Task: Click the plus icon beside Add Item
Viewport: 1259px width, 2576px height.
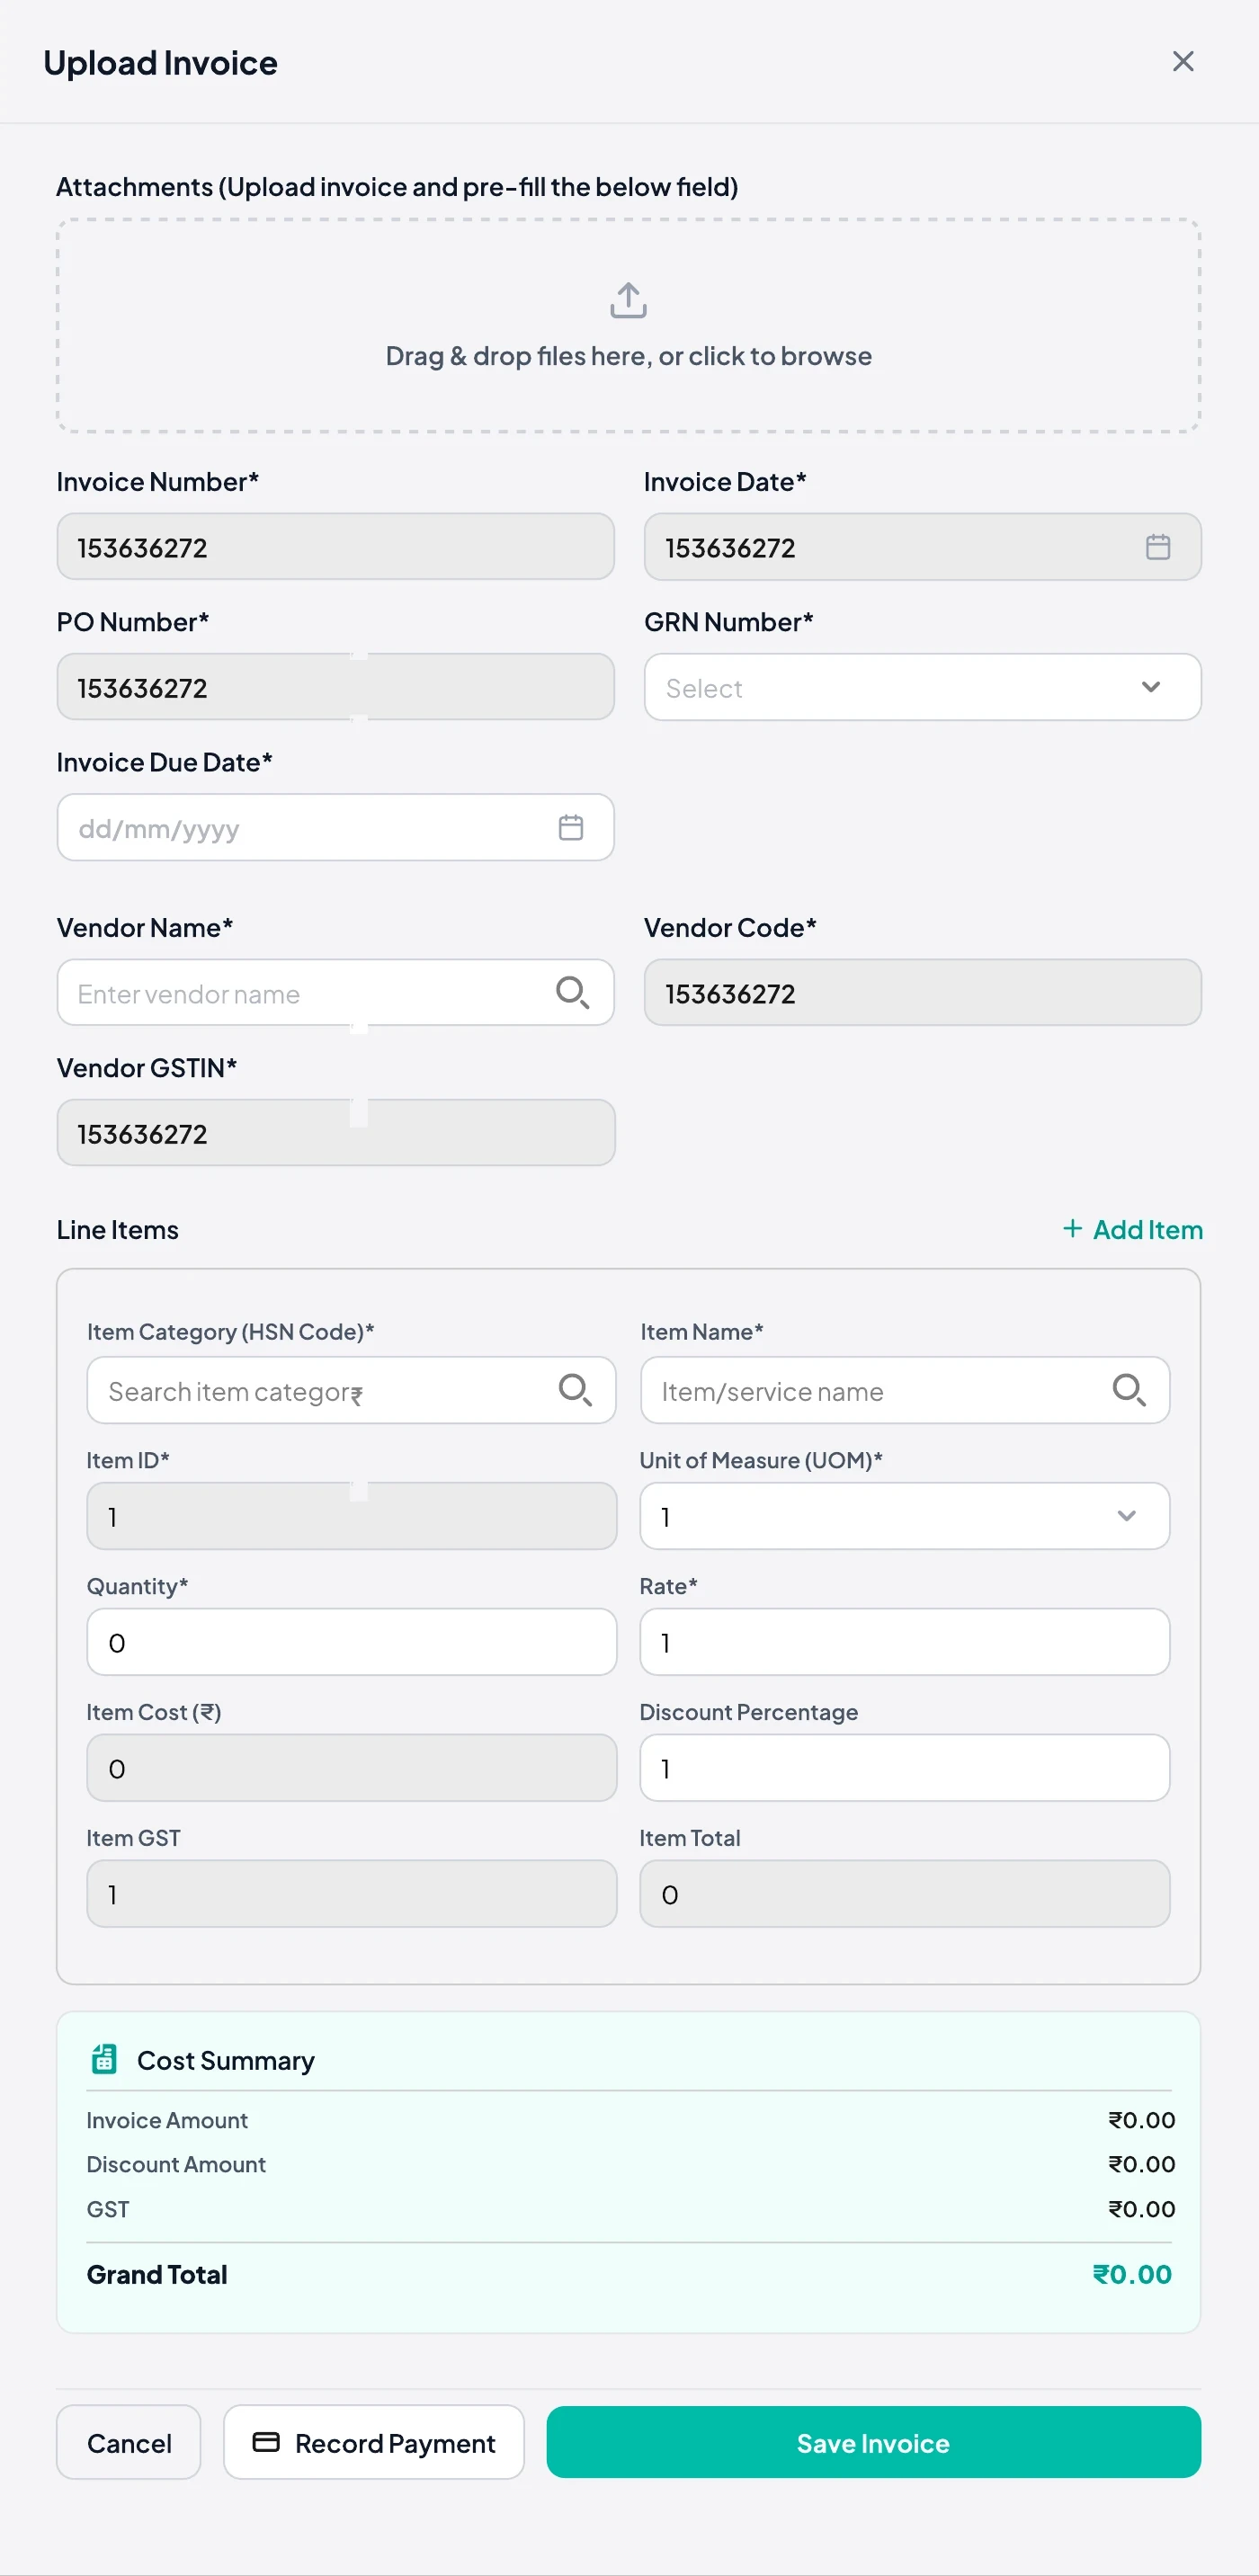Action: point(1072,1228)
